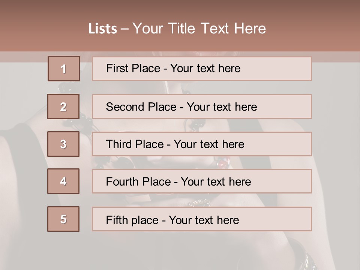The height and width of the screenshot is (270, 360).
Task: Click the bold word "Lists" in the title
Action: pyautogui.click(x=102, y=29)
